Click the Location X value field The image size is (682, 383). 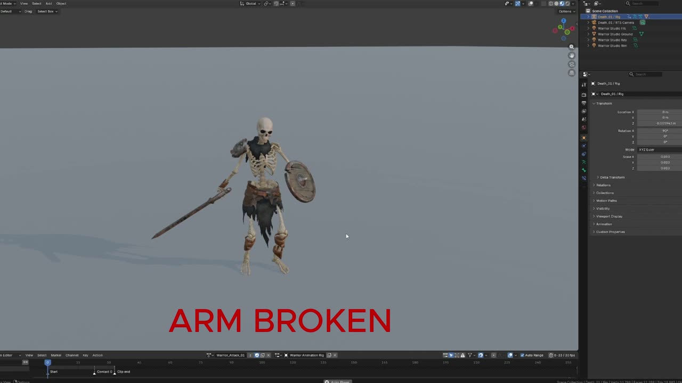pyautogui.click(x=660, y=112)
